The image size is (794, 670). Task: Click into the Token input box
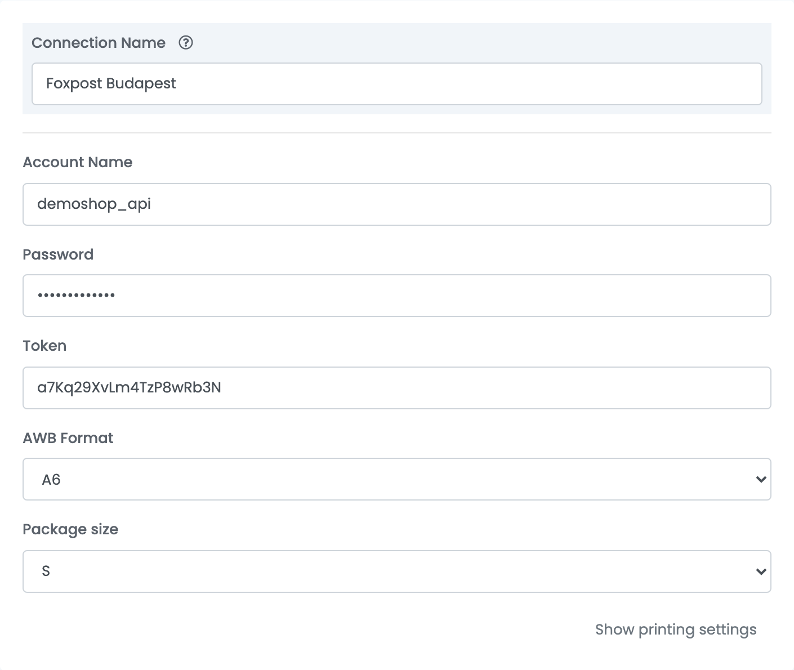coord(397,388)
